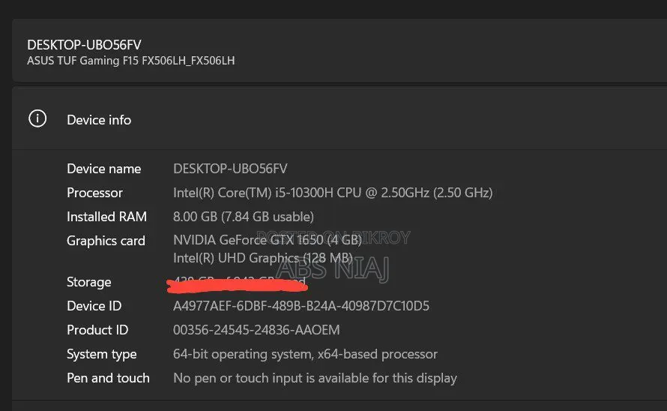Screen dimensions: 667x411
Task: Click the Intel UHD Graphics entry
Action: point(263,258)
